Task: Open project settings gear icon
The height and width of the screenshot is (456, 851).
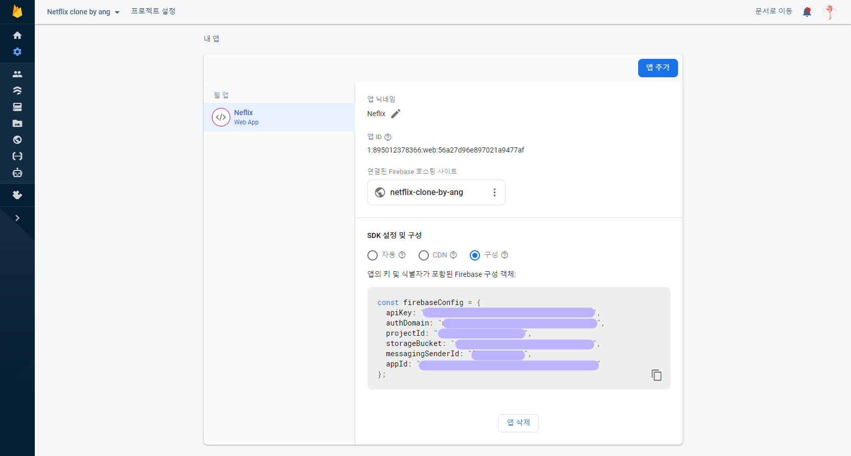Action: [17, 52]
